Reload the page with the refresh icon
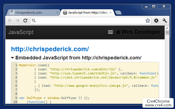The height and width of the screenshot is (109, 175). (25, 21)
